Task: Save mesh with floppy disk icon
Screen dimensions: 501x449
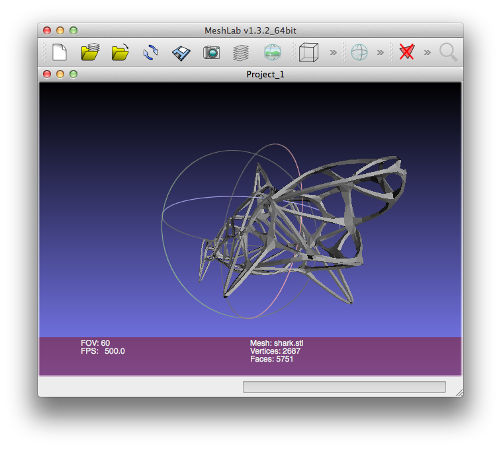Action: (181, 53)
